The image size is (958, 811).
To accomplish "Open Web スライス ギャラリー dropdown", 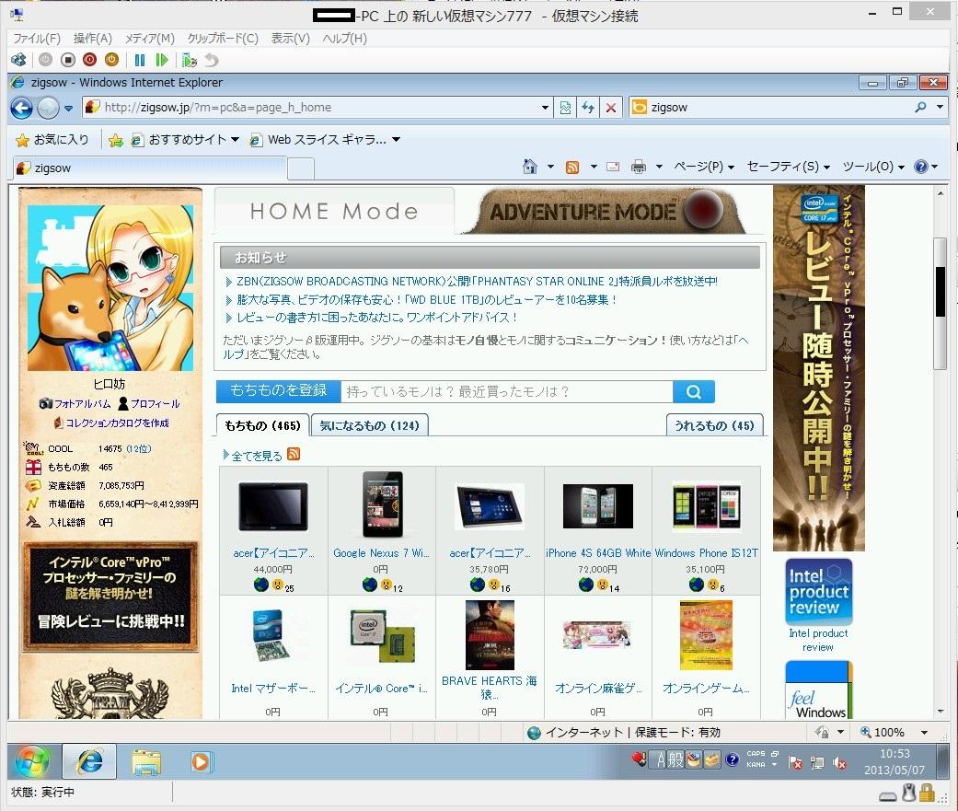I will click(325, 140).
